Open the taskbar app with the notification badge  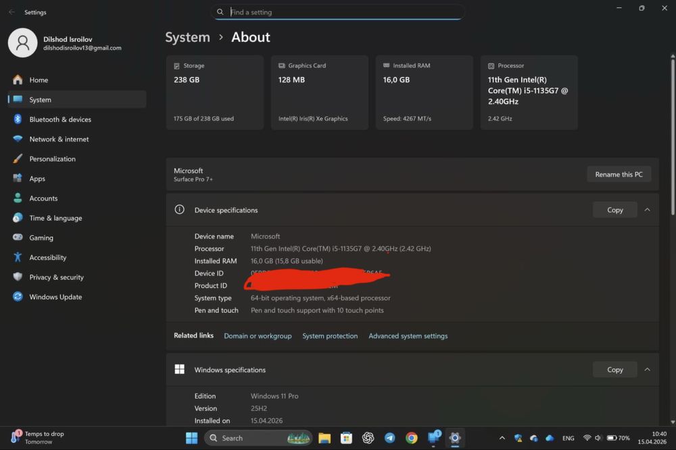pyautogui.click(x=433, y=438)
